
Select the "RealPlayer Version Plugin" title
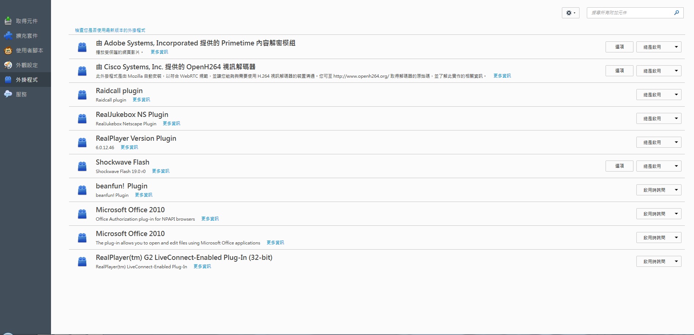[x=136, y=138]
